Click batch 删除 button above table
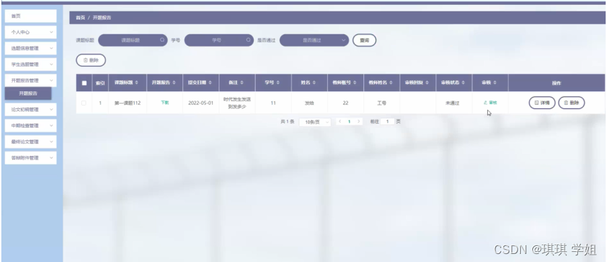Viewport: 607px width, 262px height. (x=91, y=60)
